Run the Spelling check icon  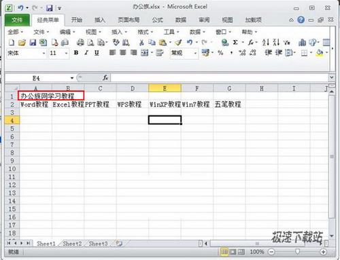[116, 42]
